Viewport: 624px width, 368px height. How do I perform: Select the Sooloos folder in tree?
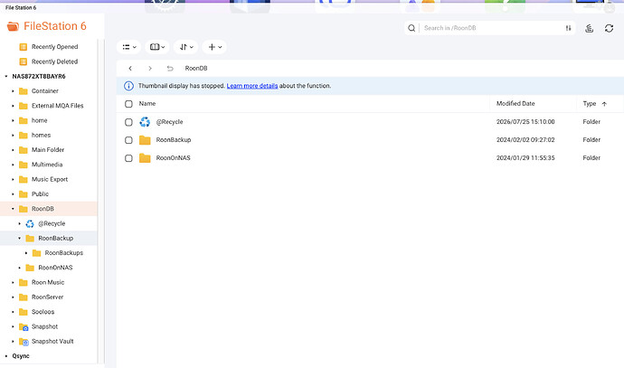pyautogui.click(x=43, y=312)
